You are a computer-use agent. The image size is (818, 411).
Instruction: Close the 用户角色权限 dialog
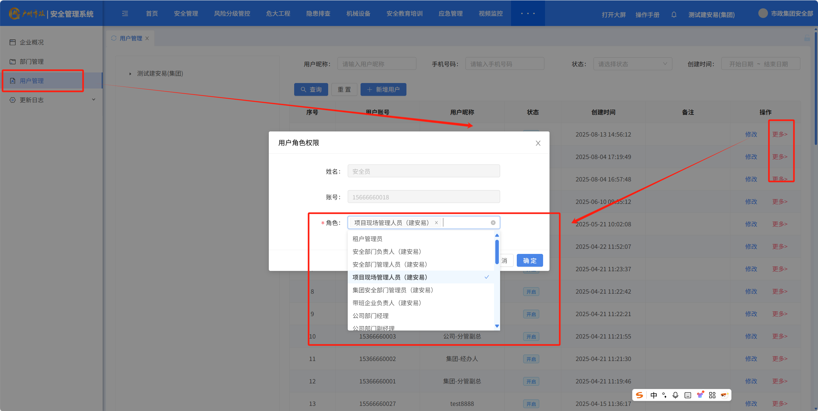[538, 143]
